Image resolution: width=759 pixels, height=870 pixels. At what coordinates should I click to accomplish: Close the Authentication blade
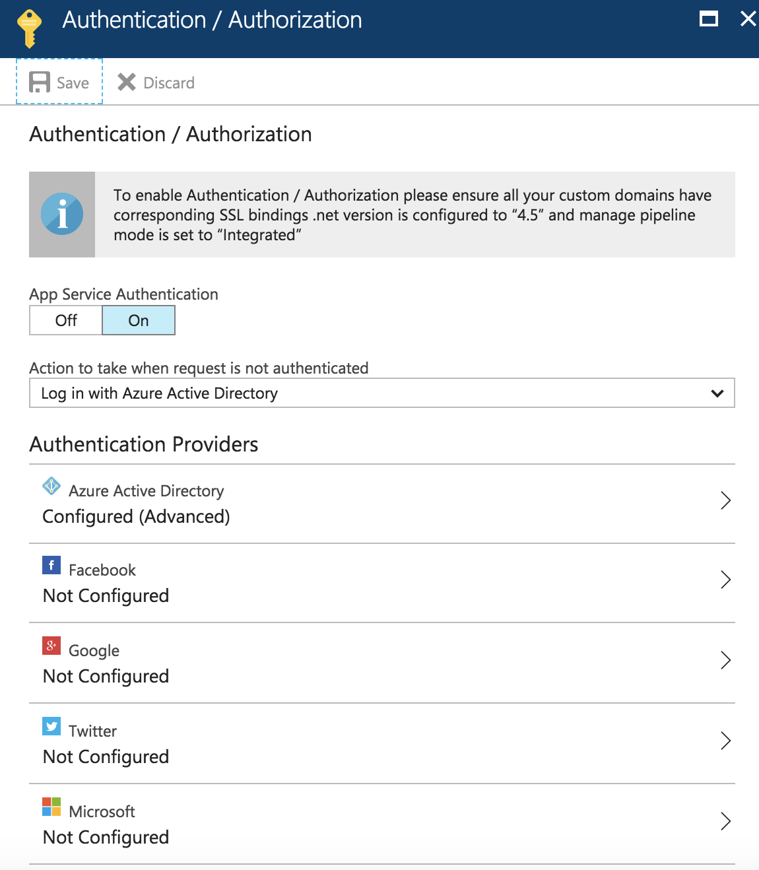[x=748, y=18]
